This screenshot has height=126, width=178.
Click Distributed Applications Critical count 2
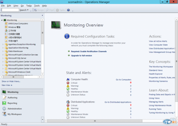coord(131,105)
